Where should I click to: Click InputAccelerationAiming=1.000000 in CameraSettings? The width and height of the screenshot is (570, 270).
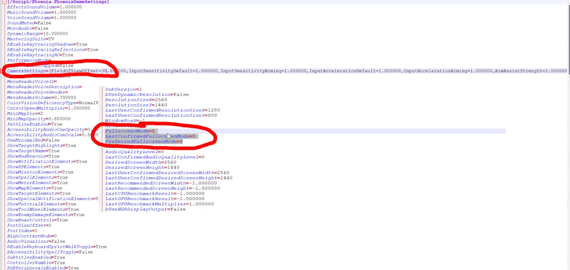coord(448,71)
